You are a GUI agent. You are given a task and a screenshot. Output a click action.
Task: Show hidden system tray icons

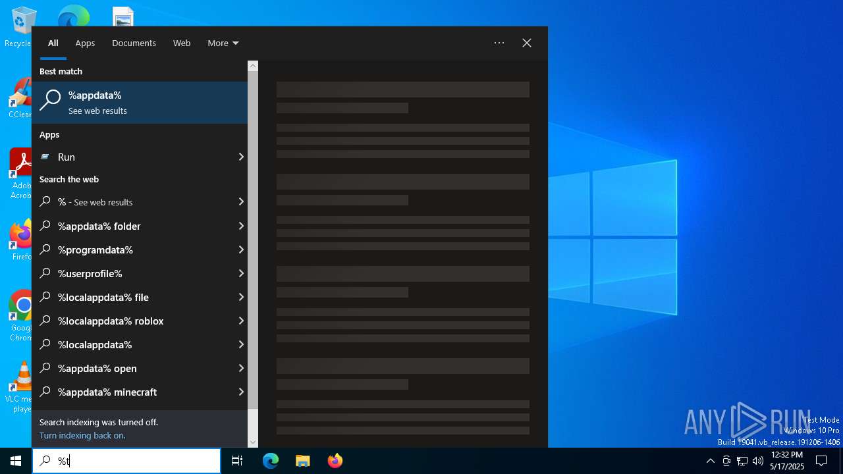point(710,461)
